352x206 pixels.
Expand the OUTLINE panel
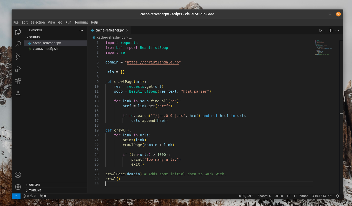click(35, 185)
